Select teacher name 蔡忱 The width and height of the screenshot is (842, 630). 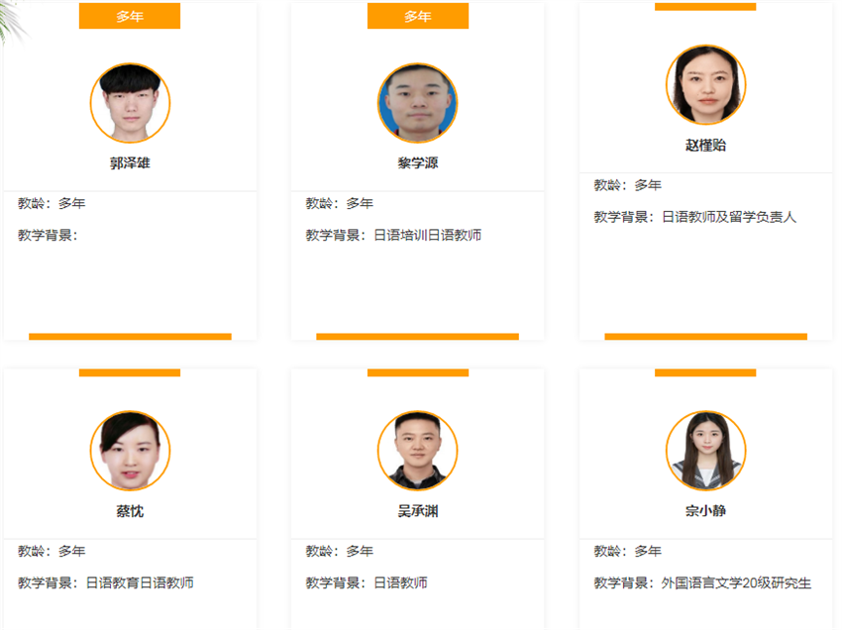pos(130,511)
